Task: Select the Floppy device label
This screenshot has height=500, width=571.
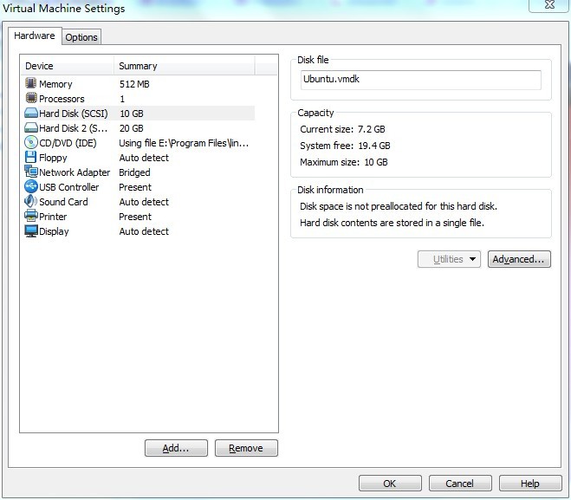Action: pos(53,158)
